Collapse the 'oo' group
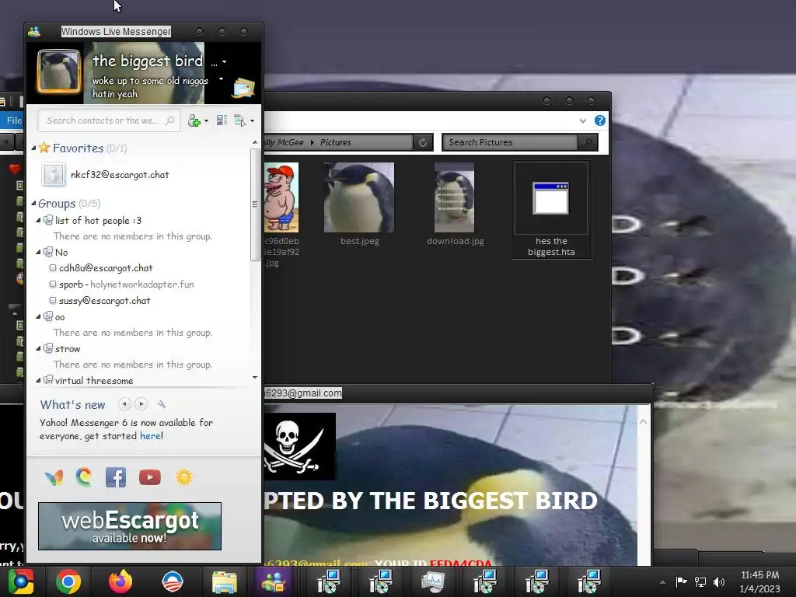 click(39, 317)
